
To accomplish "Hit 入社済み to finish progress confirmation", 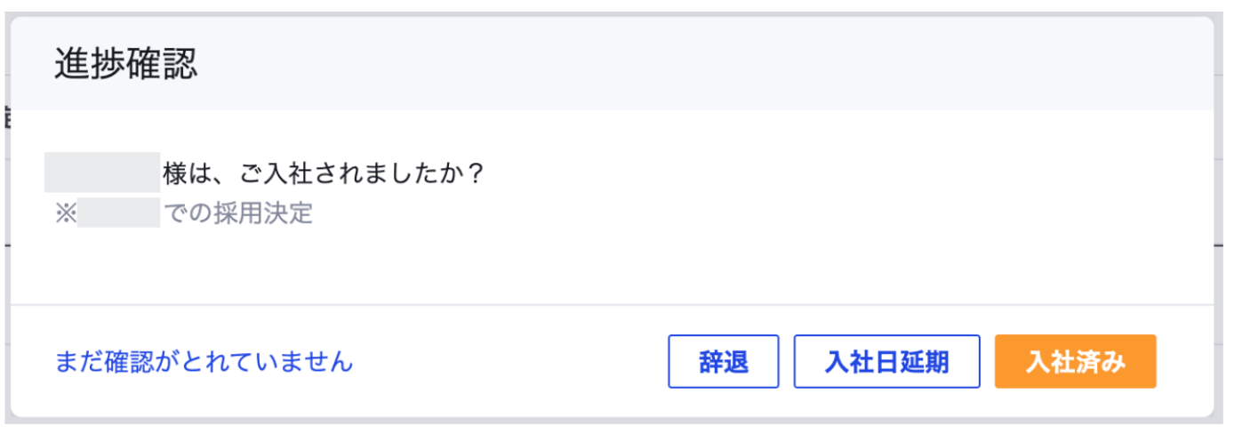I will coord(1075,362).
